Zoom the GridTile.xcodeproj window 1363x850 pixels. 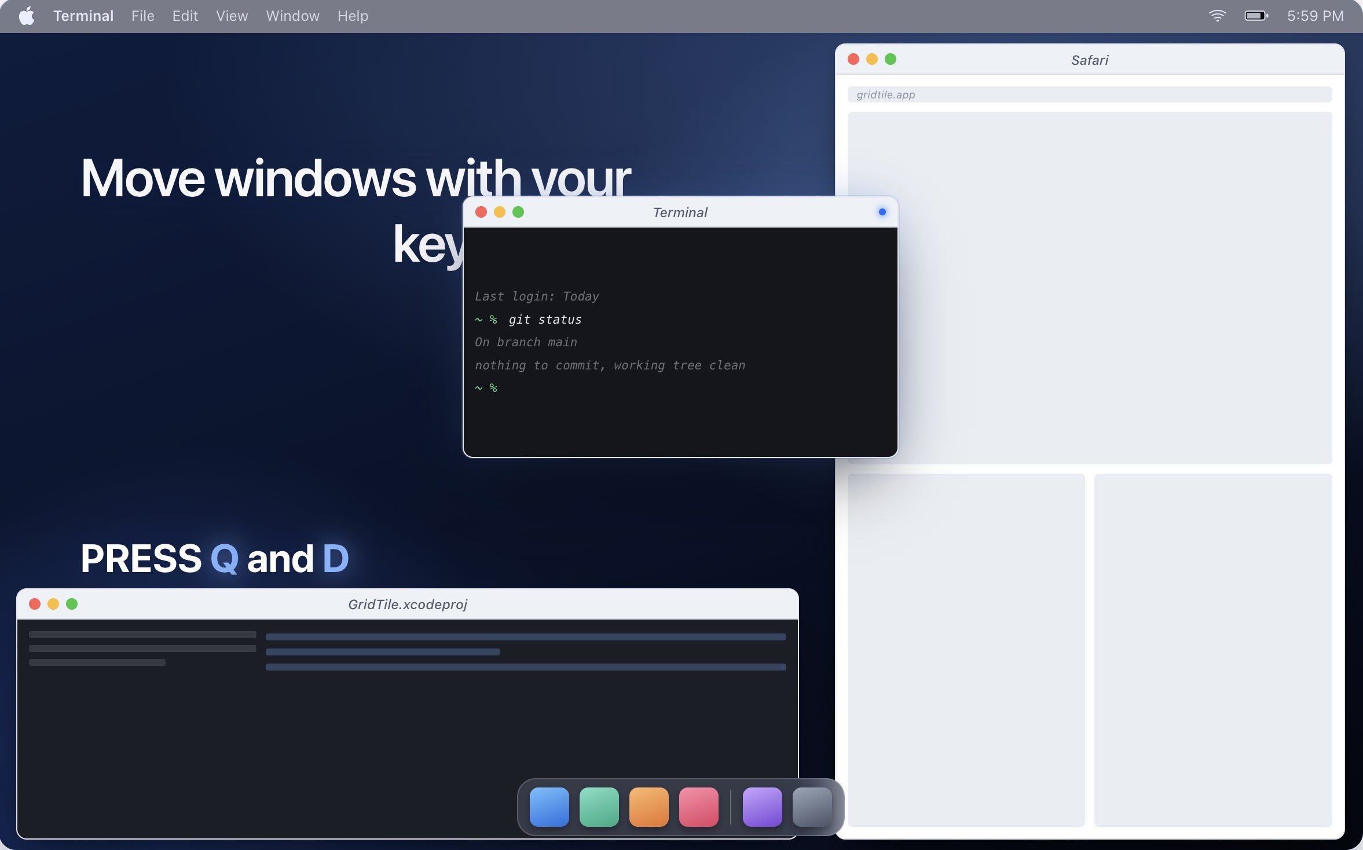tap(72, 604)
